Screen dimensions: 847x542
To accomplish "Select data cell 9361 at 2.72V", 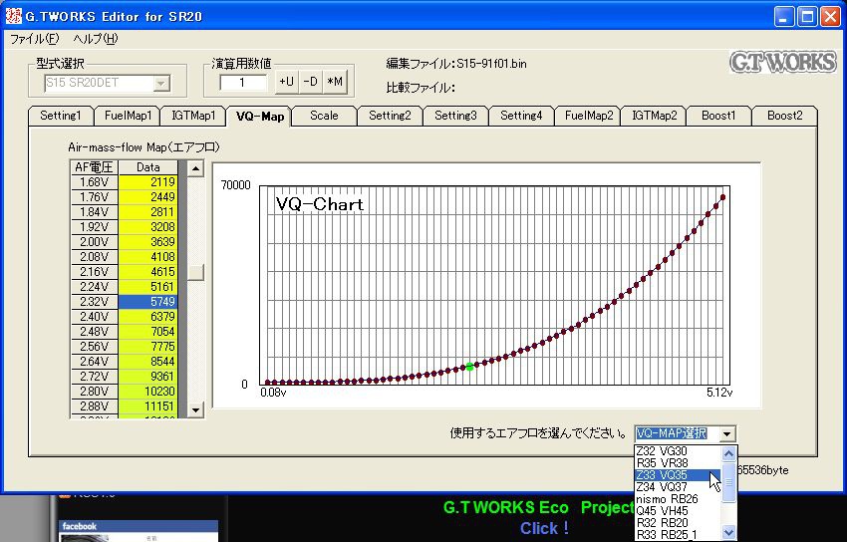I will (147, 377).
